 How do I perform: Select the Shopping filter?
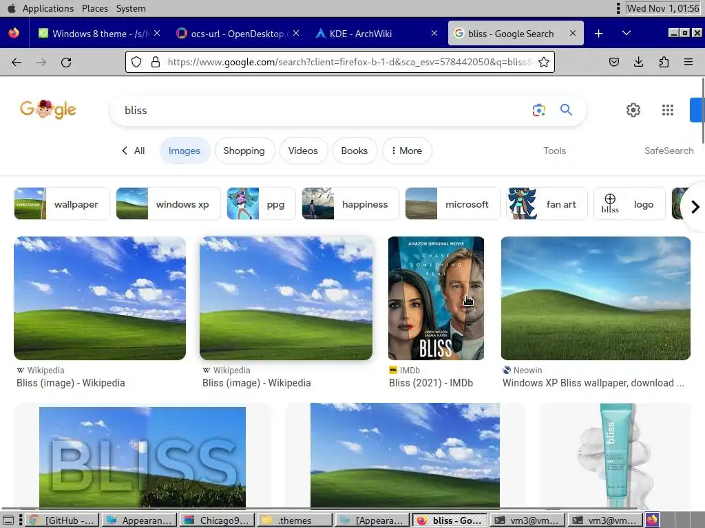pos(244,151)
